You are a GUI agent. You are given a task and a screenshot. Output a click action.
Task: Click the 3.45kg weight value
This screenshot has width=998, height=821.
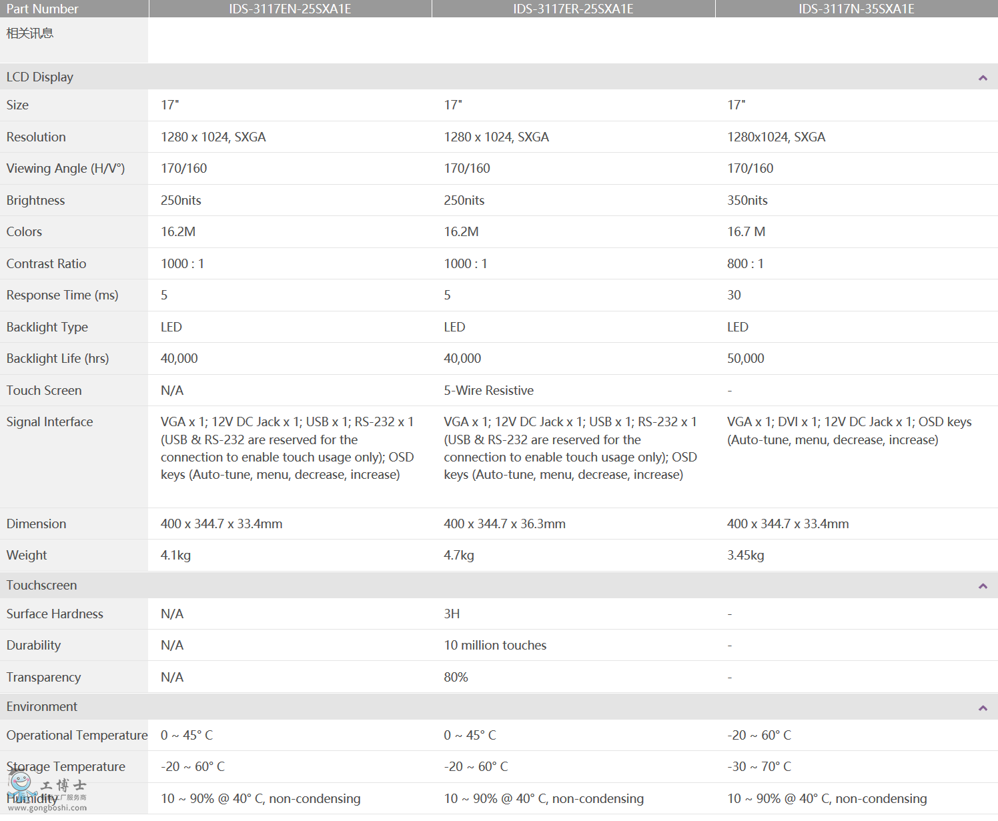[x=745, y=555]
